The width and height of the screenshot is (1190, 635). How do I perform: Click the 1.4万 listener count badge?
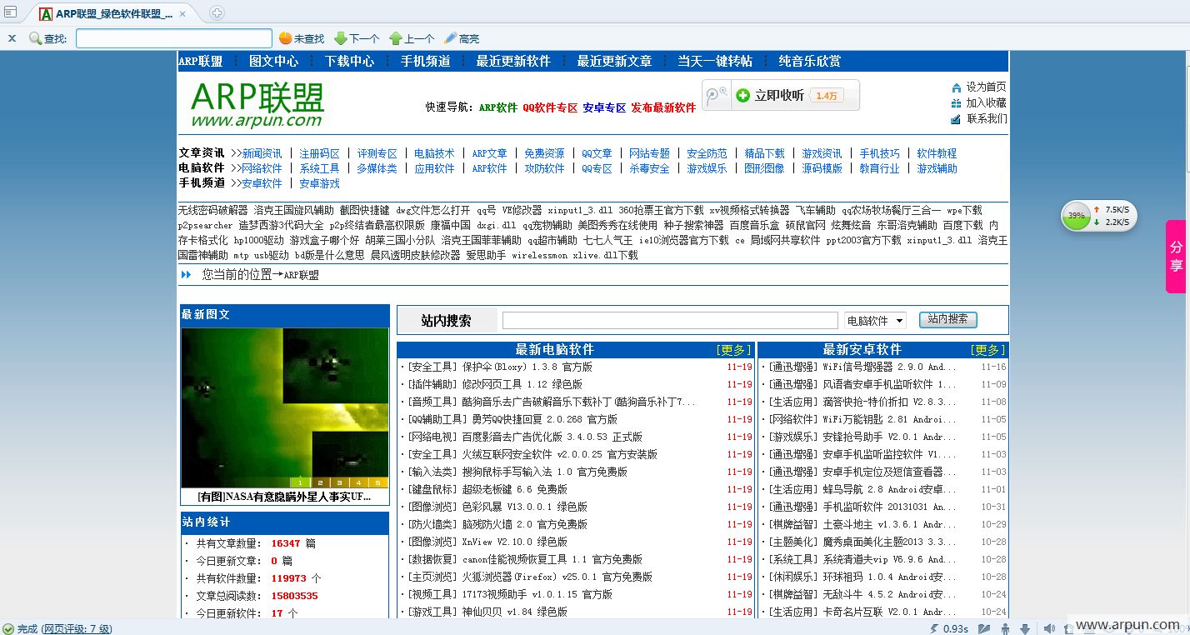point(826,96)
